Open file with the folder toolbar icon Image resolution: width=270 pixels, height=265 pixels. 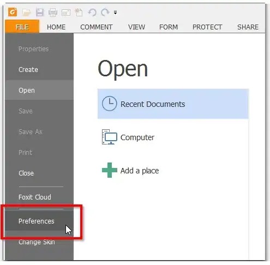27,13
